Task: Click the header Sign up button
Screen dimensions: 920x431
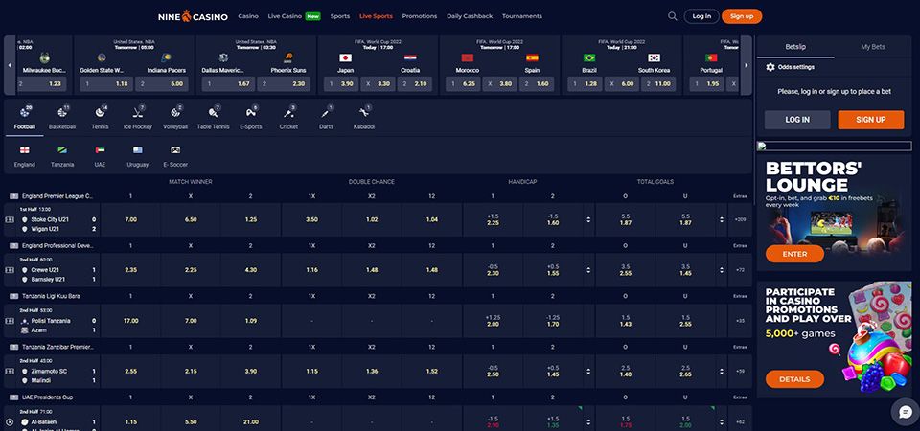Action: coord(742,16)
